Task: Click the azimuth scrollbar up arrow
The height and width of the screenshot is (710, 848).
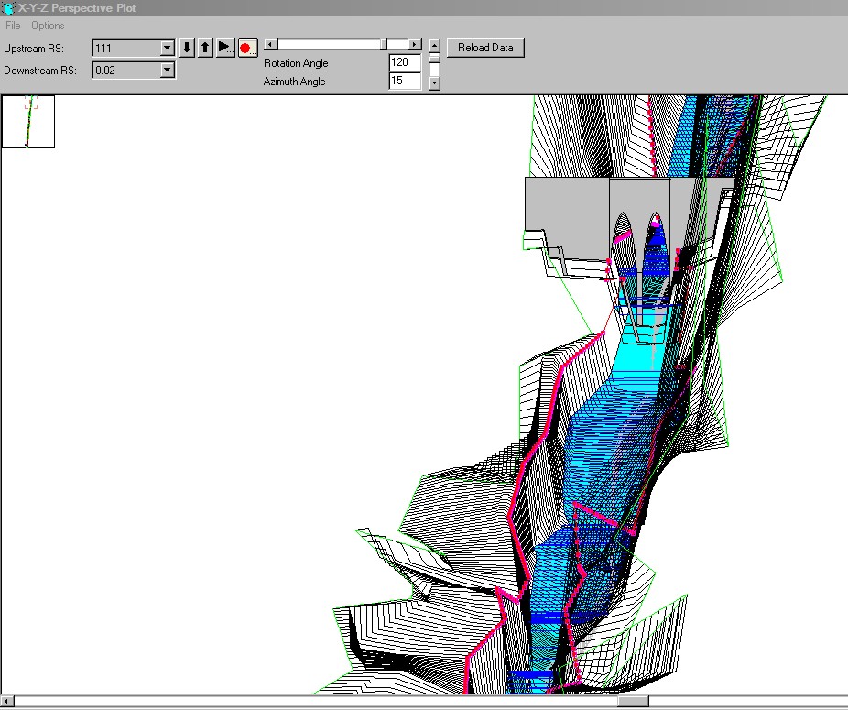Action: [x=434, y=45]
